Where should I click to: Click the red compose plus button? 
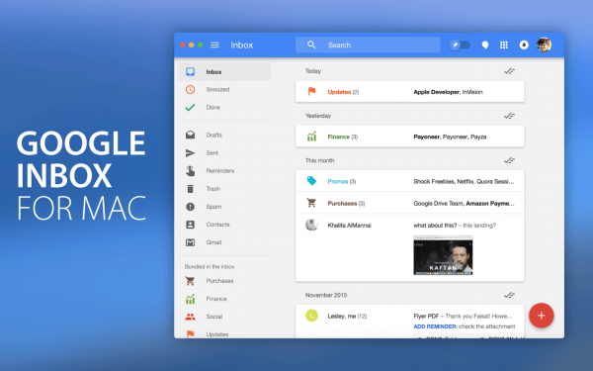542,316
